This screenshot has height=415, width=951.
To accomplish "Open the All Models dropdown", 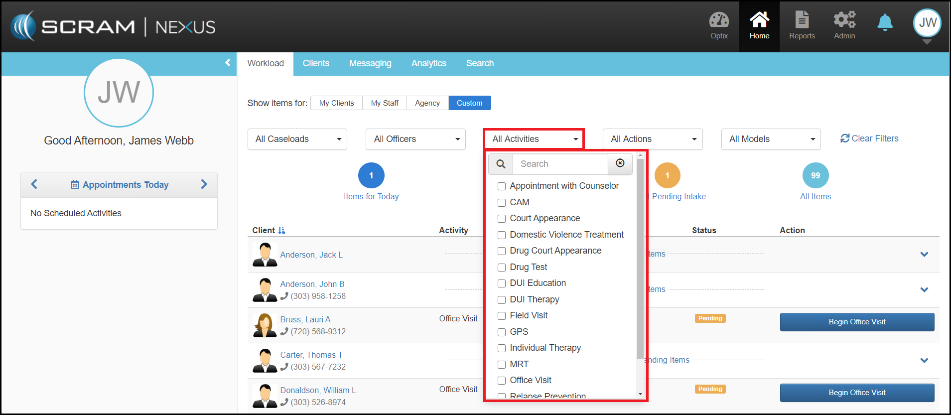I will tap(770, 139).
